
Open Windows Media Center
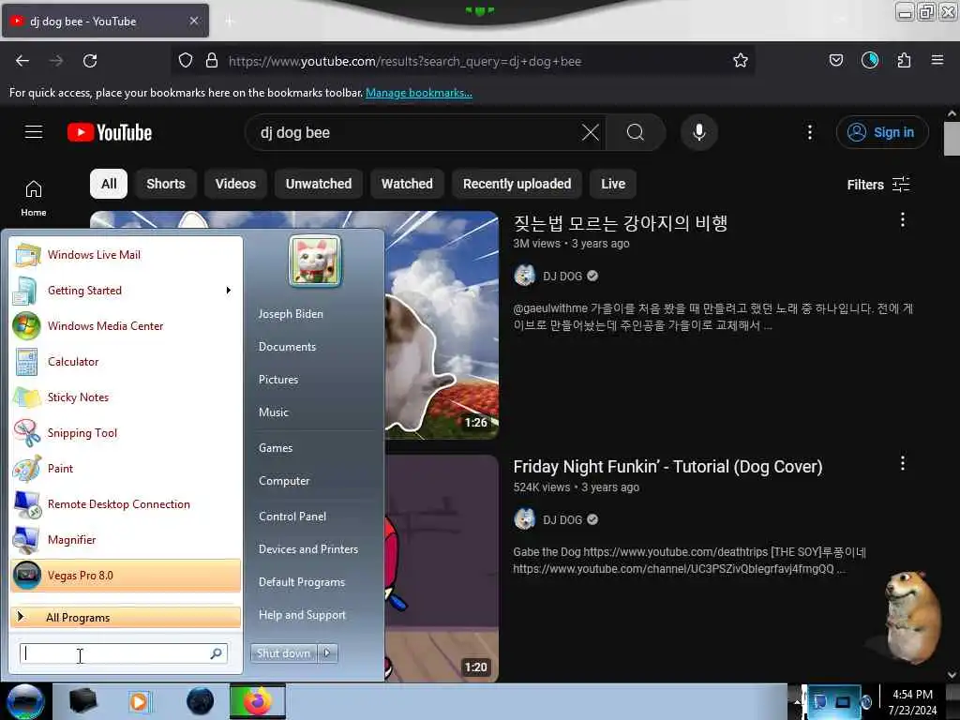(126, 325)
